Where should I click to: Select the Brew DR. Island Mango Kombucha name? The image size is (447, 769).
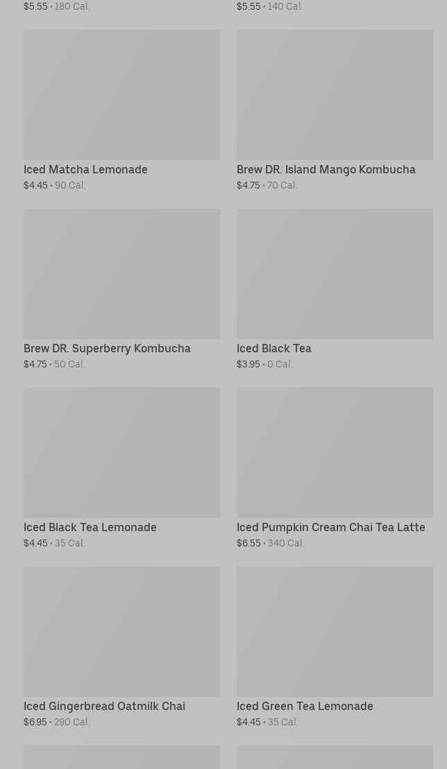click(326, 170)
